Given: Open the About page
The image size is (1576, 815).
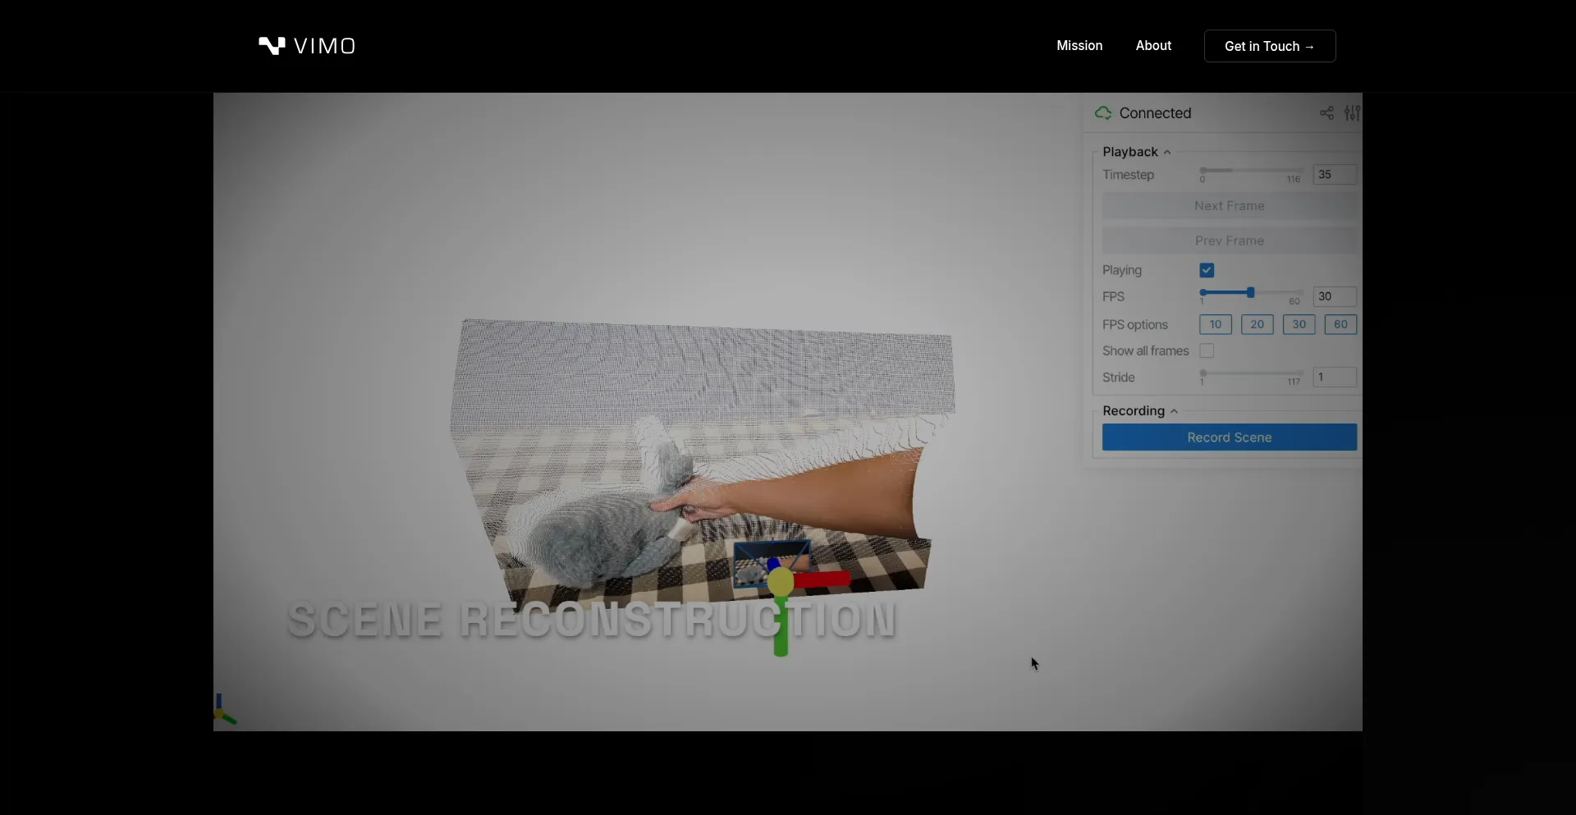Looking at the screenshot, I should click(1153, 46).
